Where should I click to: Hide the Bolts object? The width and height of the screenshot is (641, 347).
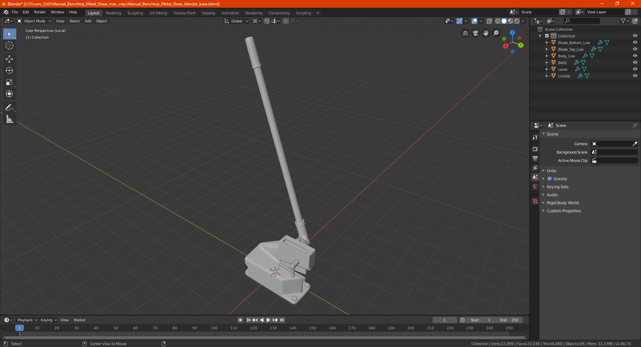pyautogui.click(x=635, y=62)
